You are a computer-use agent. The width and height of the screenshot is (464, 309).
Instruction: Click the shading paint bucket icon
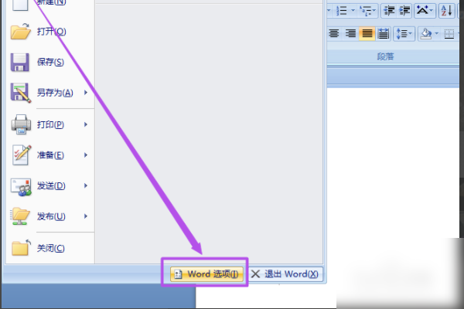coord(426,33)
